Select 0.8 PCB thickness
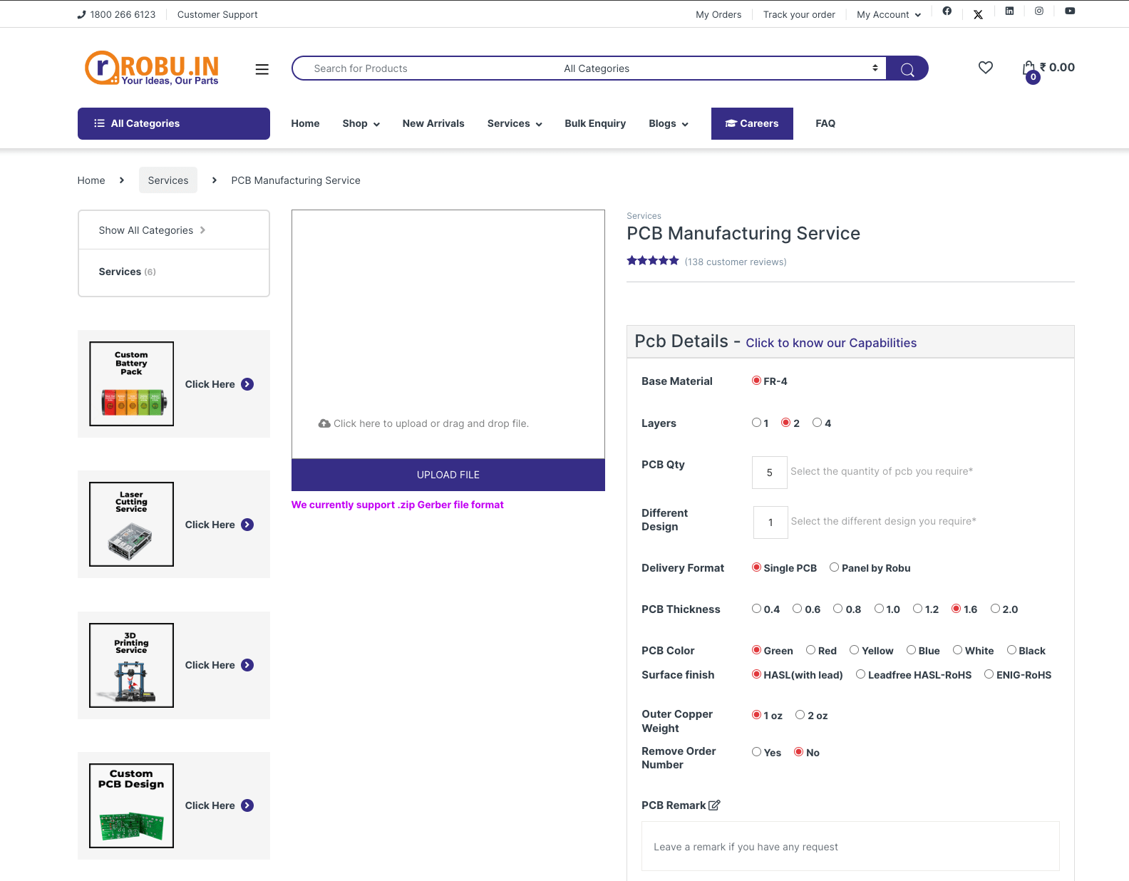Screen dimensions: 1129x881 838,609
